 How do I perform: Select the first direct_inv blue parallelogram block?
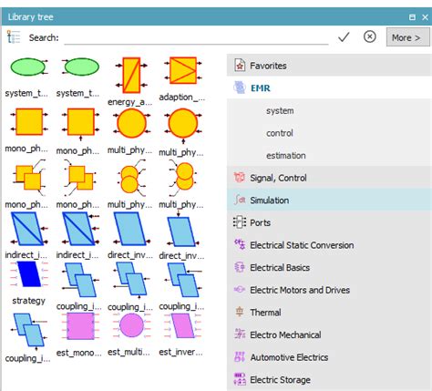click(x=131, y=229)
